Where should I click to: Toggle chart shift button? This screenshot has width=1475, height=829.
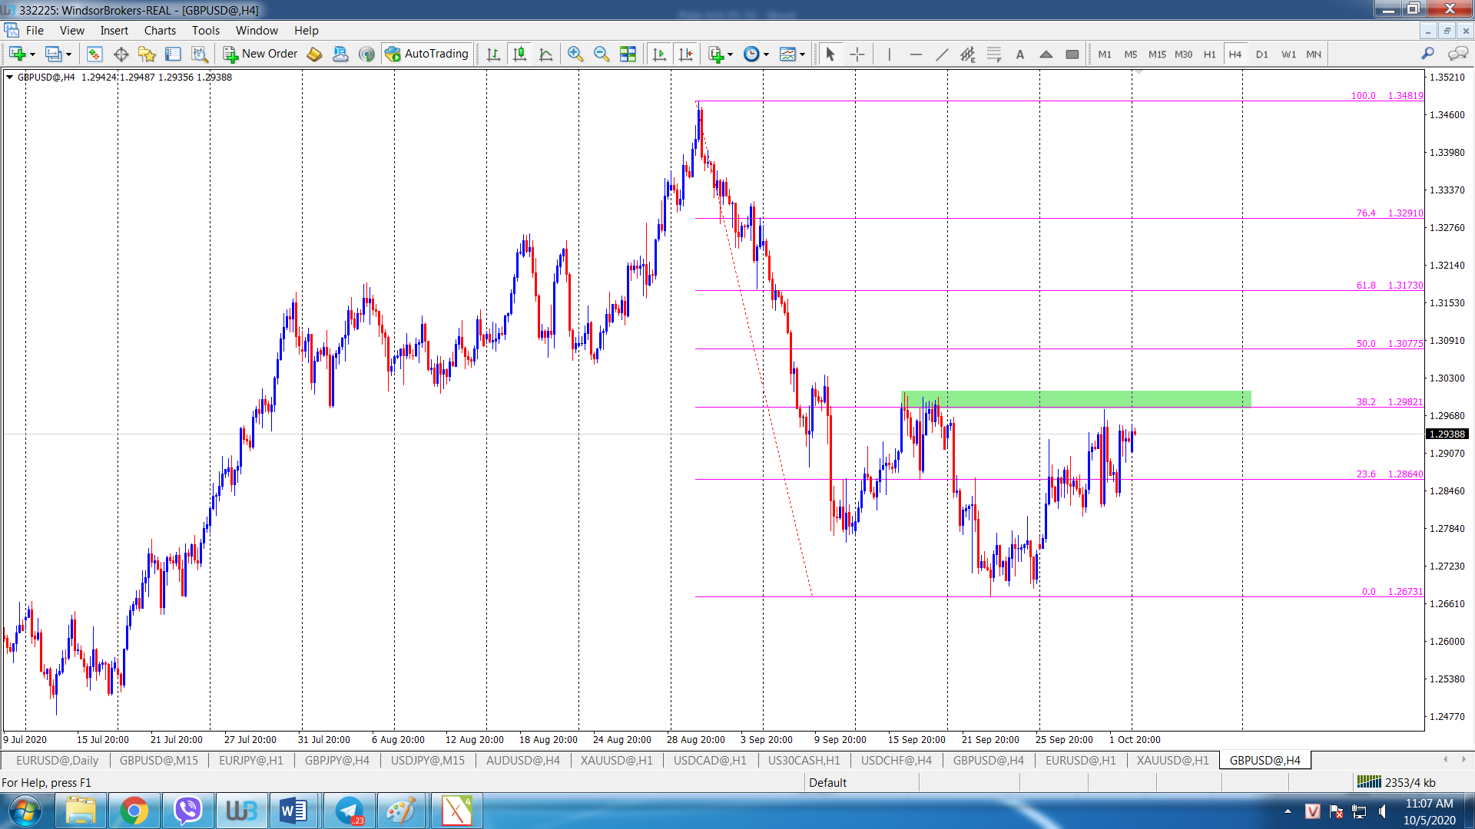pyautogui.click(x=685, y=54)
